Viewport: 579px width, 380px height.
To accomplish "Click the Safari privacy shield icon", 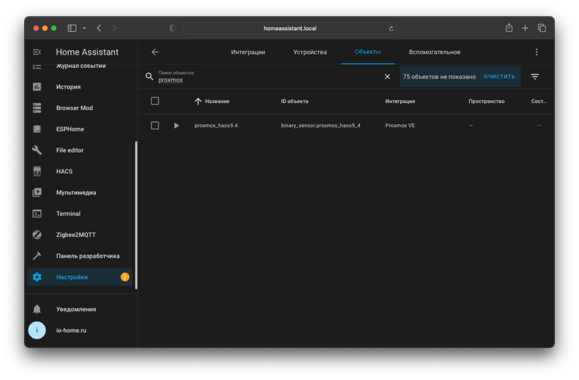I will coord(172,28).
